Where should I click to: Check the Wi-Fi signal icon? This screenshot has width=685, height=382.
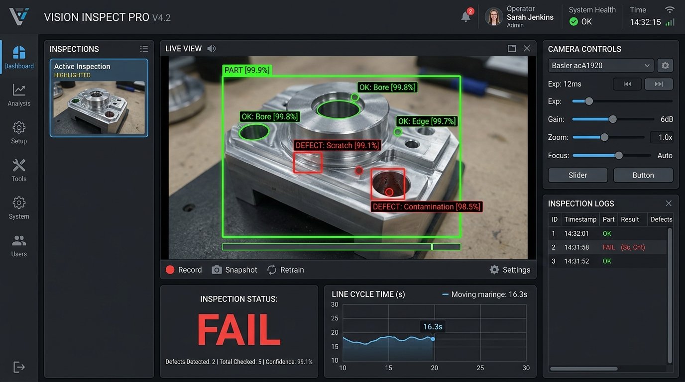(x=670, y=9)
